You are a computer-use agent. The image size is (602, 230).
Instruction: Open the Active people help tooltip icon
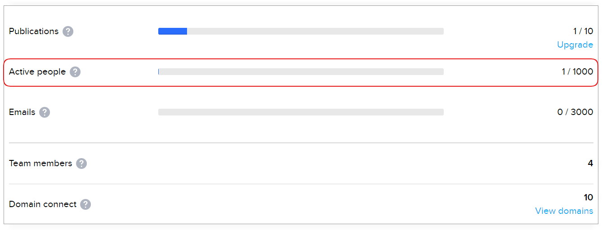(x=75, y=72)
